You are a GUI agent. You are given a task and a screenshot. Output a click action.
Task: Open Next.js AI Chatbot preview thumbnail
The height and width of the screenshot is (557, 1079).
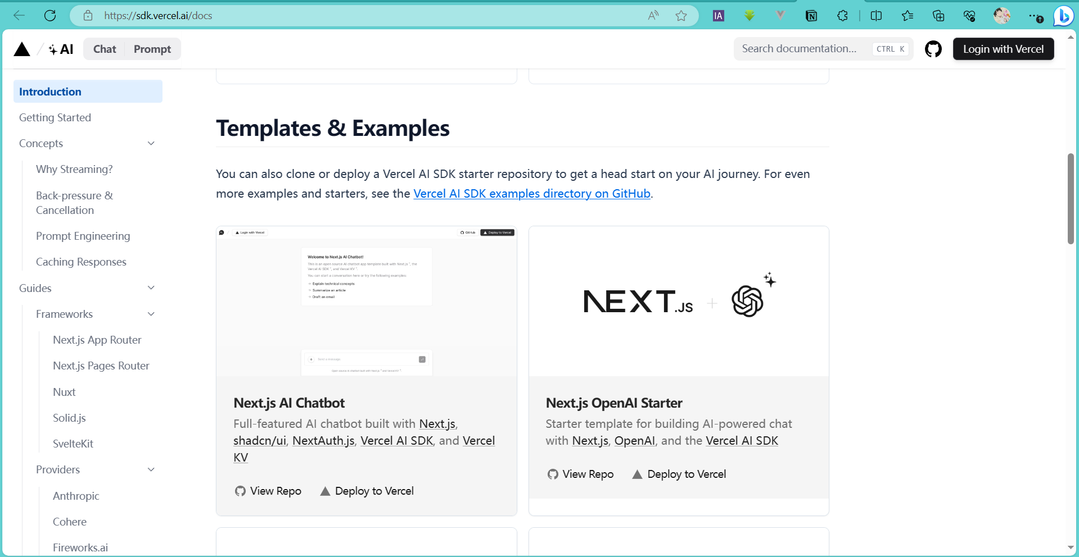click(x=366, y=302)
